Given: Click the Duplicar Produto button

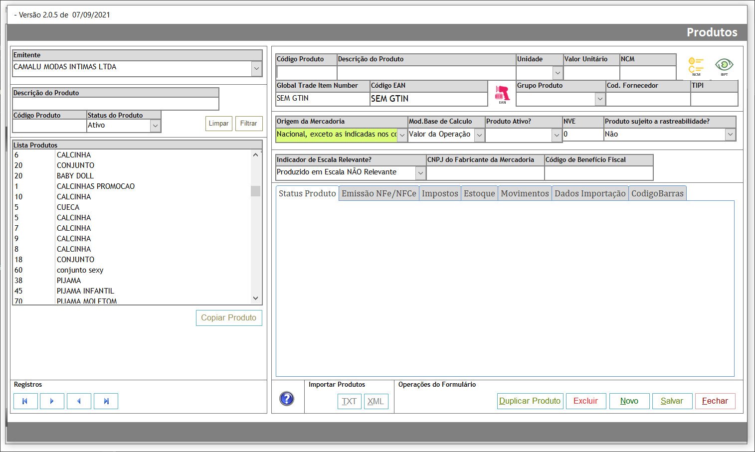Looking at the screenshot, I should pos(530,401).
